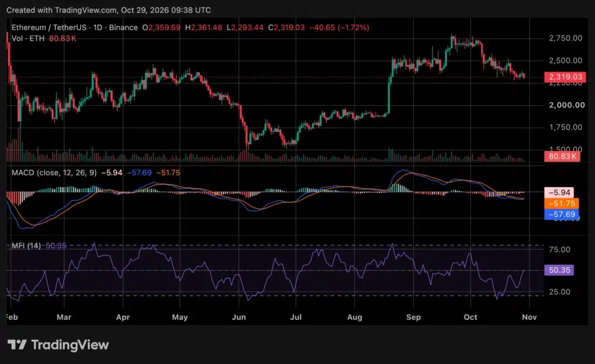Viewport: 595px width, 364px height.
Task: Click the blue −57.69 axis tag
Action: point(561,214)
